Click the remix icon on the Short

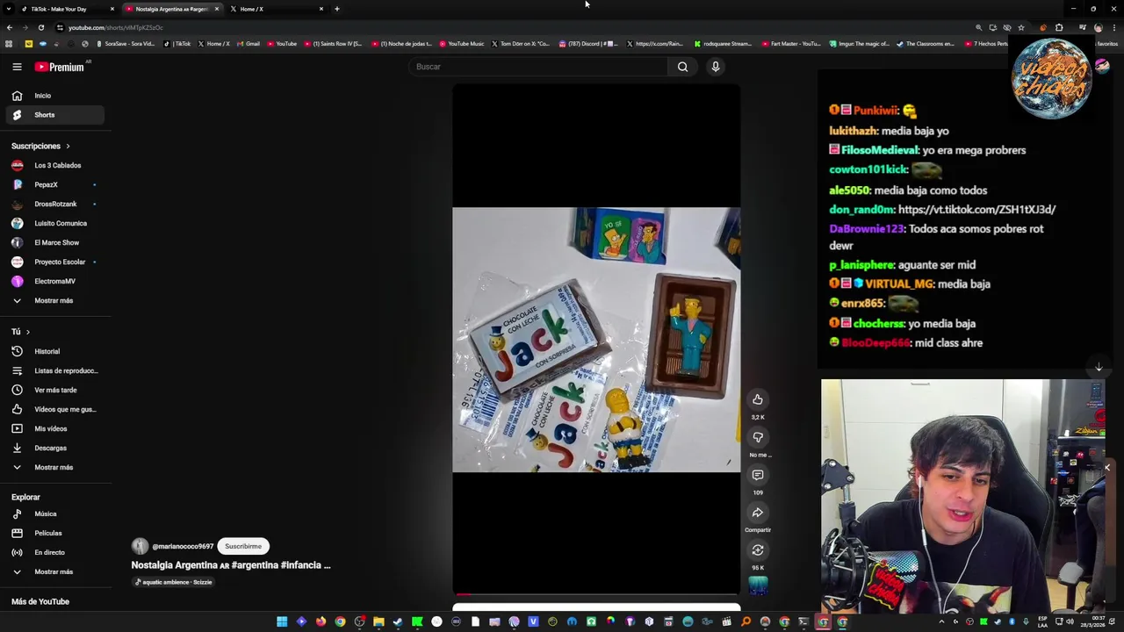coord(758,550)
